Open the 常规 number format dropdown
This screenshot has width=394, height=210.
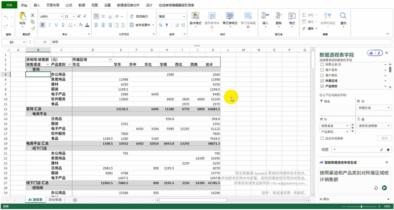pyautogui.click(x=184, y=16)
